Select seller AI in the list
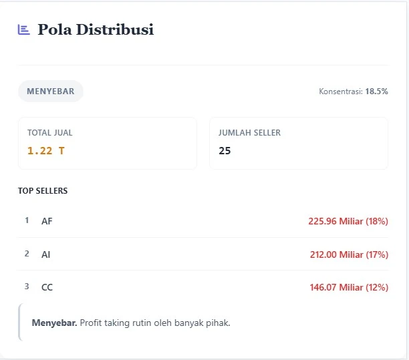This screenshot has height=360, width=409. (x=46, y=254)
